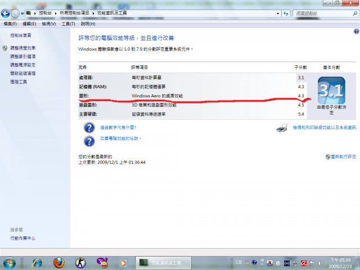The image size is (360, 270).
Task: Open Action Center flag tray icon
Action: (x=312, y=263)
